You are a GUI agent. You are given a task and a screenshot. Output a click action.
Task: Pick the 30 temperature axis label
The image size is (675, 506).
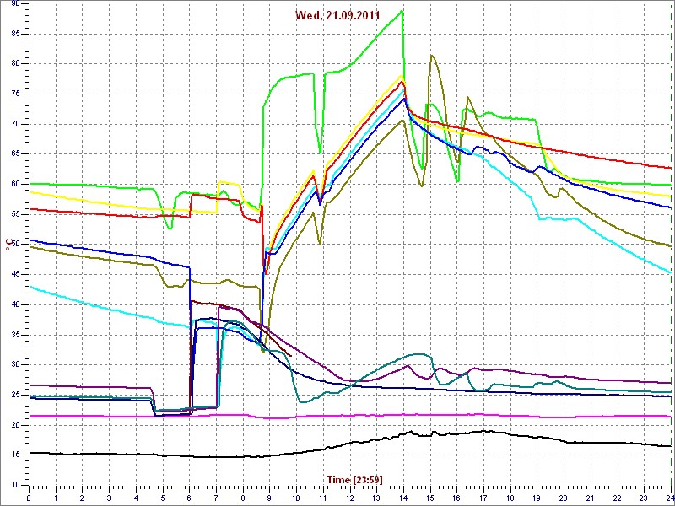[x=15, y=365]
